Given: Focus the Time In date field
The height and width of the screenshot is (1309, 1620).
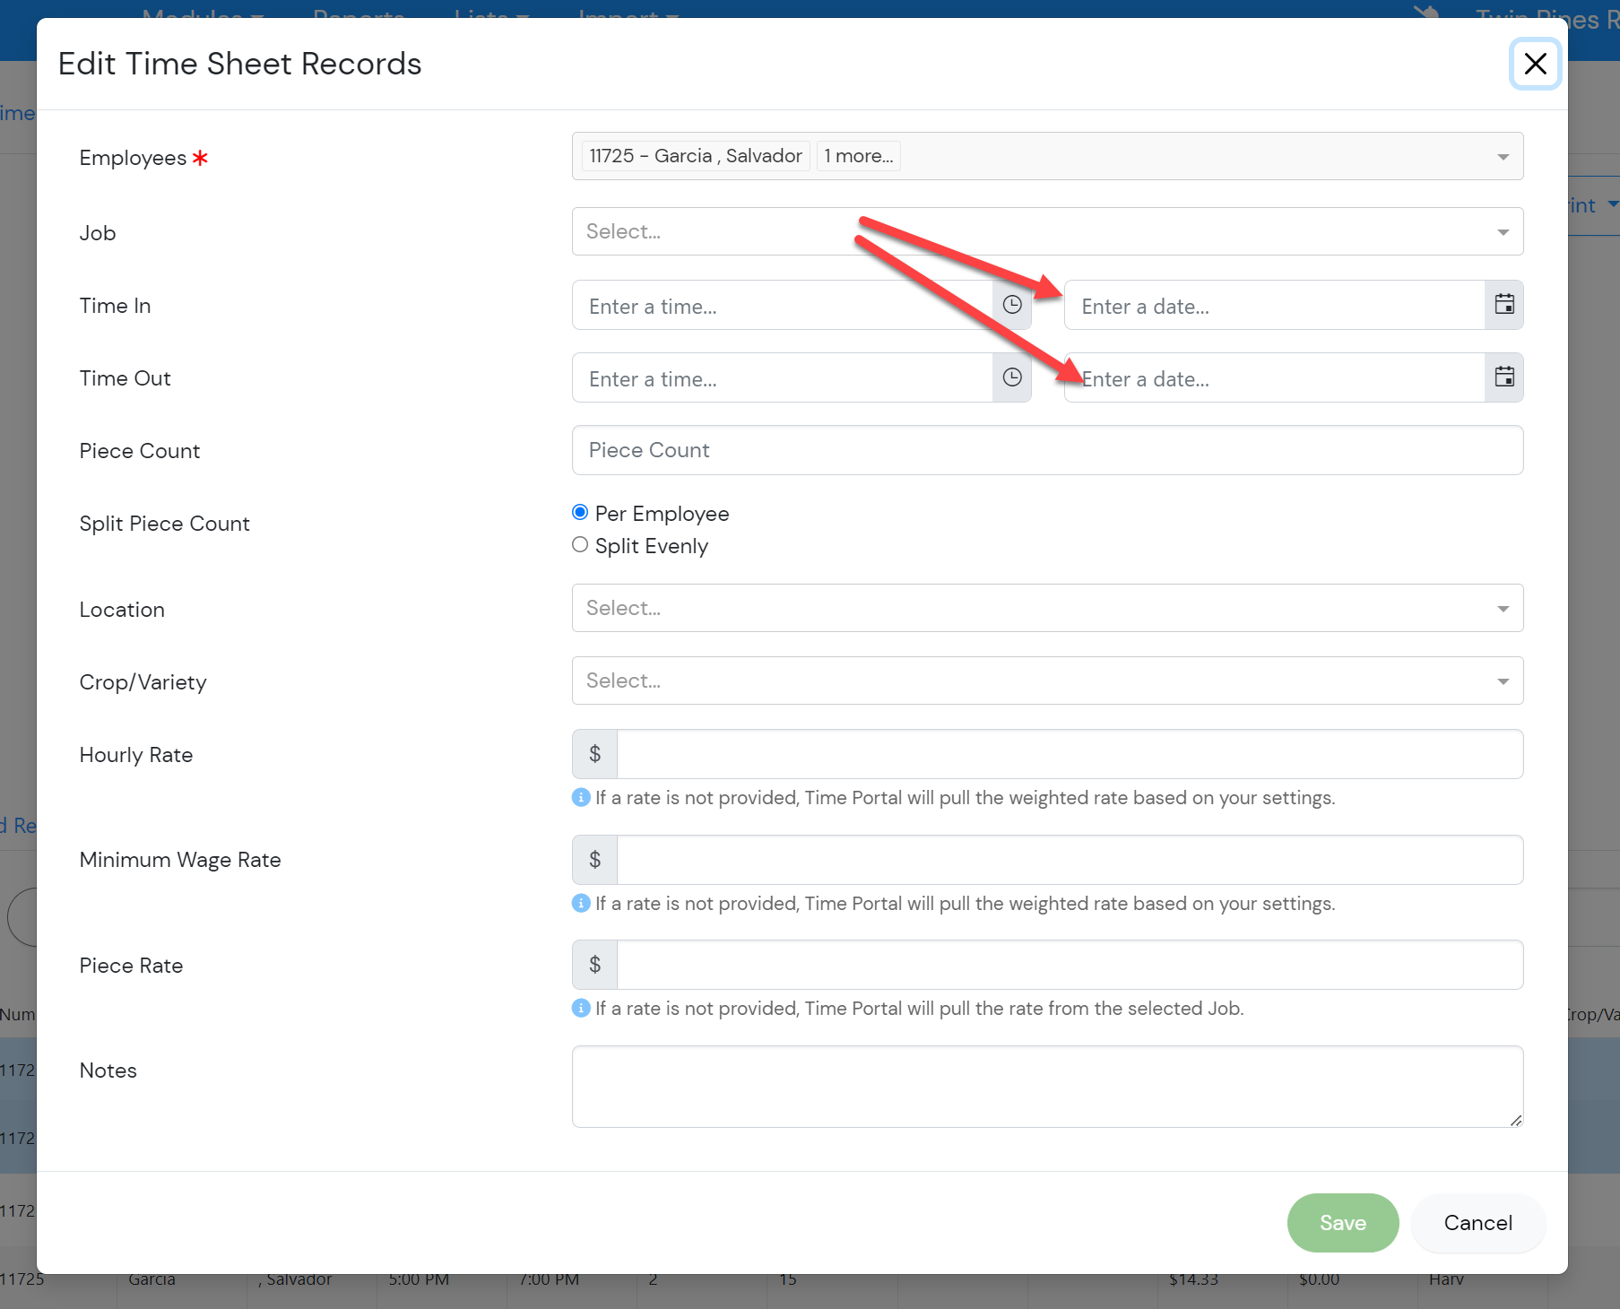Looking at the screenshot, I should coord(1273,307).
